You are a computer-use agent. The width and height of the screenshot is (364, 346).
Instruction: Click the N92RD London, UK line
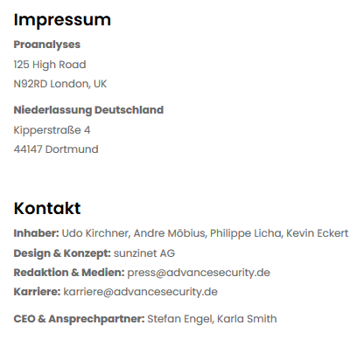click(x=60, y=84)
